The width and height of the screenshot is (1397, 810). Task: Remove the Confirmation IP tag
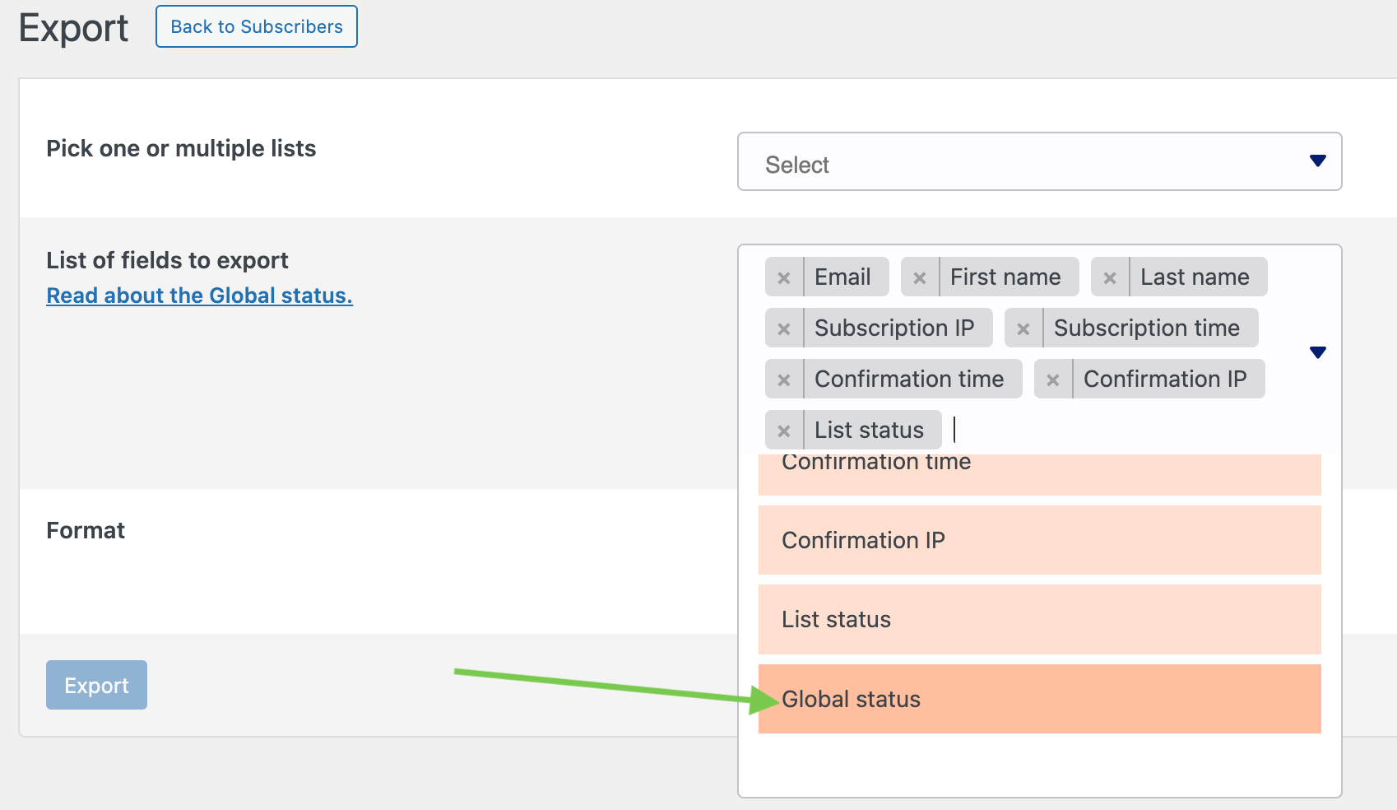coord(1053,380)
